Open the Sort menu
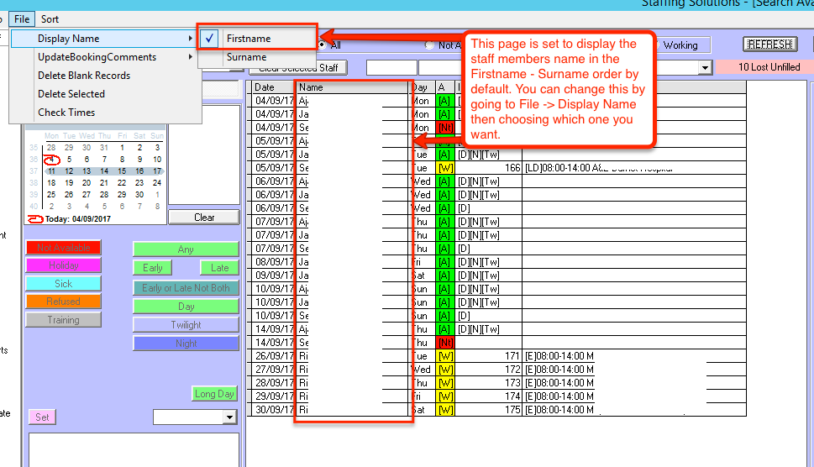The width and height of the screenshot is (814, 467). [50, 18]
